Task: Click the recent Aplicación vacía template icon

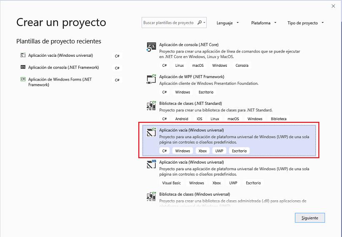Action: click(x=23, y=55)
